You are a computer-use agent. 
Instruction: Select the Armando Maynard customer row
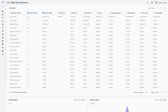tap(87, 76)
